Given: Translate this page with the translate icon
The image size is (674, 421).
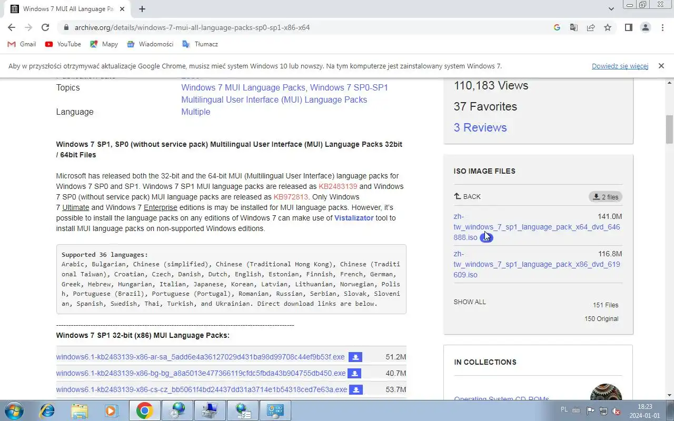Looking at the screenshot, I should 574,27.
